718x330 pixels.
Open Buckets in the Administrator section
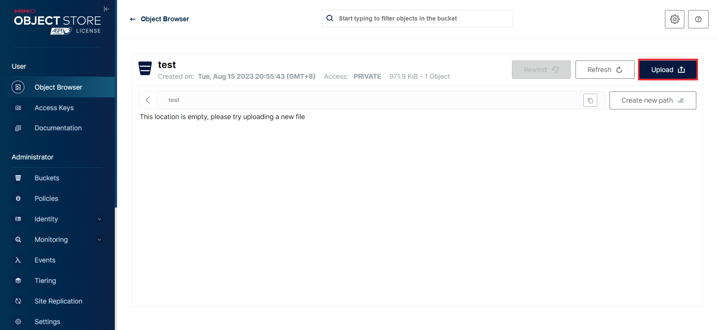tap(47, 178)
